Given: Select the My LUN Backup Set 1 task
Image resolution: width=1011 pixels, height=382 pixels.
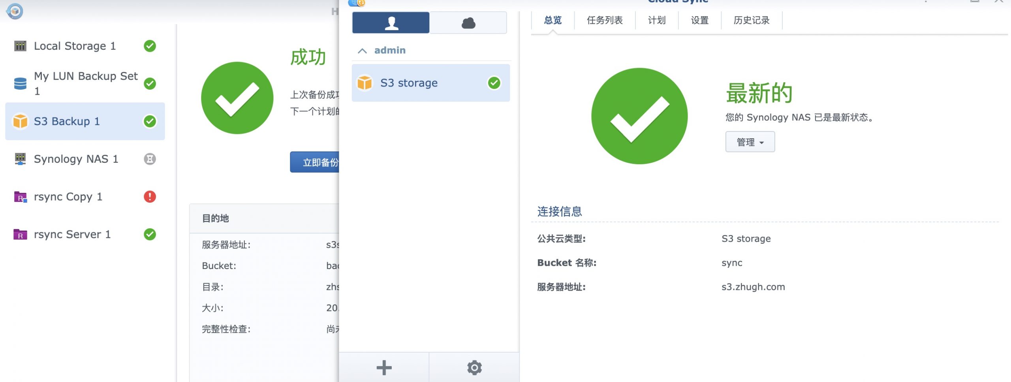Looking at the screenshot, I should click(85, 84).
